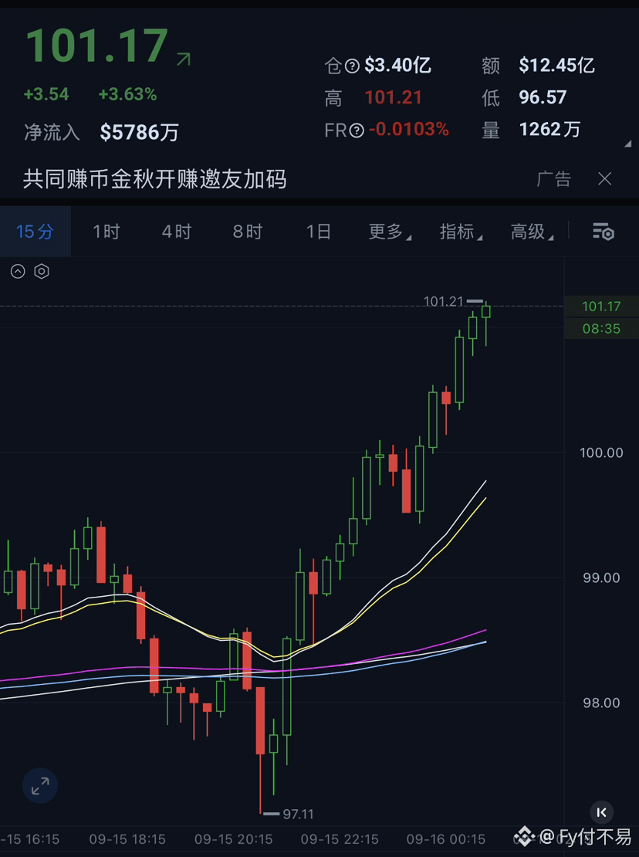Open the 更多 timeframe dropdown

point(390,232)
